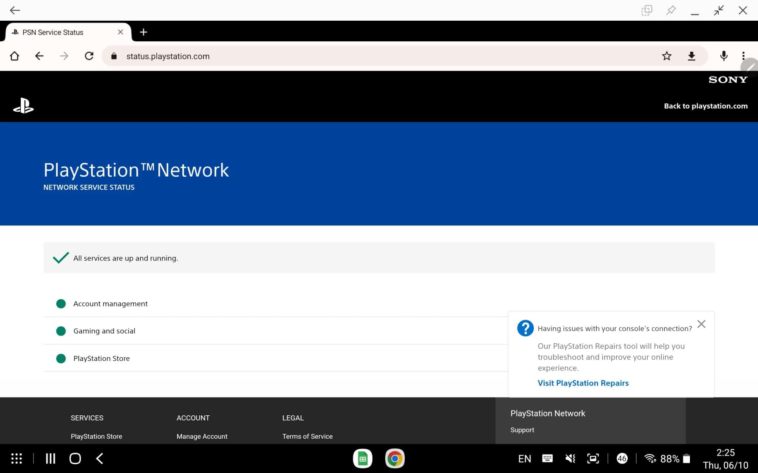Click the Terms of Service link

[307, 436]
